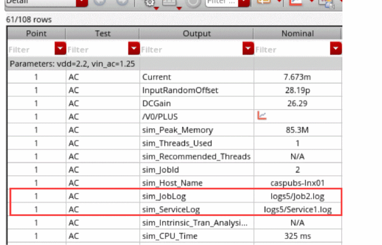Expand the Test column filter dropdown
Screen dimensions: 382x245
(134, 49)
